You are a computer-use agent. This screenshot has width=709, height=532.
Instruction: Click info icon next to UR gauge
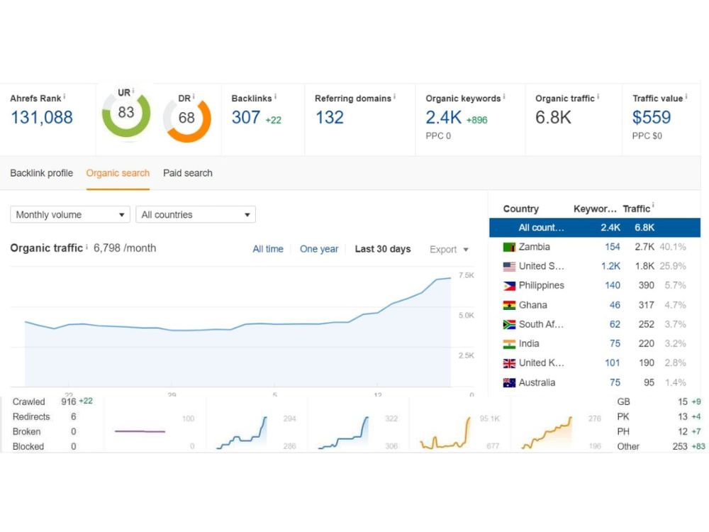tap(133, 91)
